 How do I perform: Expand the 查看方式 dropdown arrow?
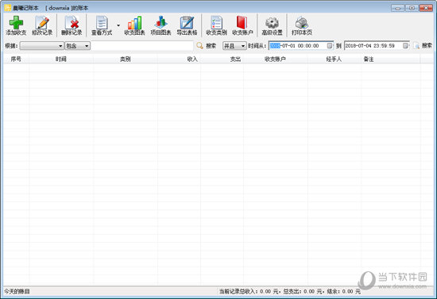118,25
